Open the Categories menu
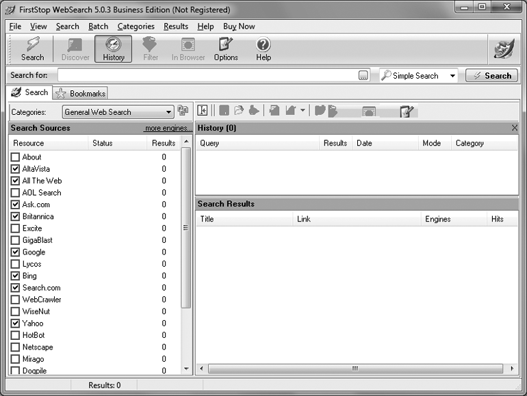Screen dimensions: 527x396 click(x=136, y=27)
